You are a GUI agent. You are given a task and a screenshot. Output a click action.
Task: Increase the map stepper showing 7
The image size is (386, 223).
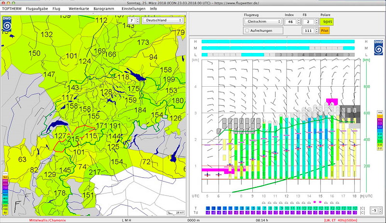click(138, 19)
